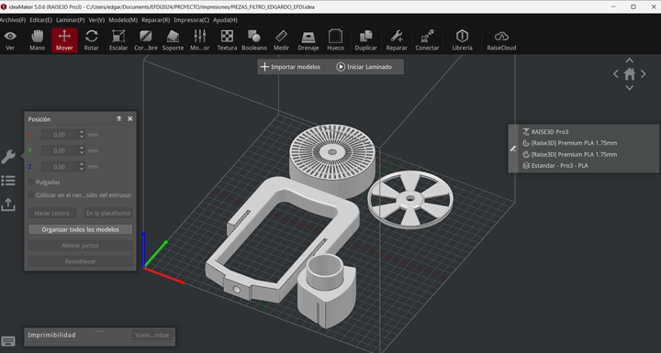This screenshot has height=353, width=661.
Task: Click Restablecer button
Action: (x=81, y=261)
